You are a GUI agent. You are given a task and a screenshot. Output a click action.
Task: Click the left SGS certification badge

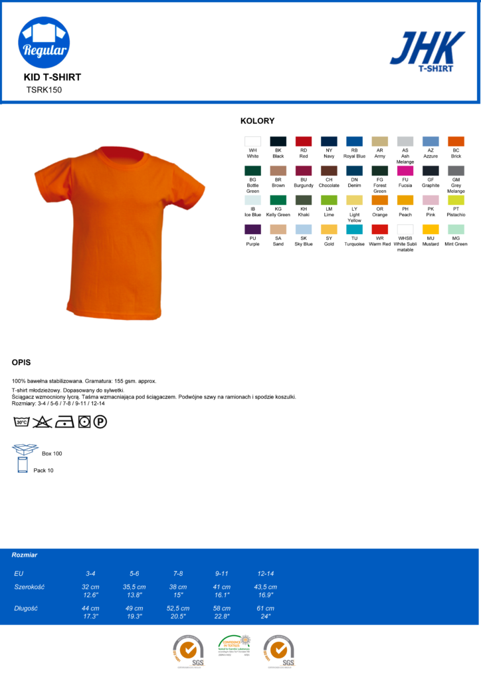pyautogui.click(x=189, y=650)
